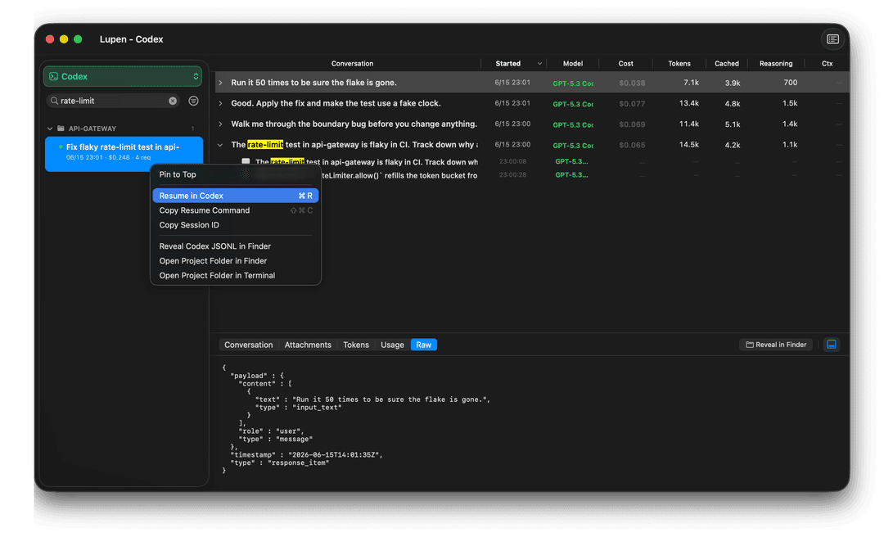Screen dimensions: 884x537
Task: Click the Conversation column header
Action: tap(352, 64)
